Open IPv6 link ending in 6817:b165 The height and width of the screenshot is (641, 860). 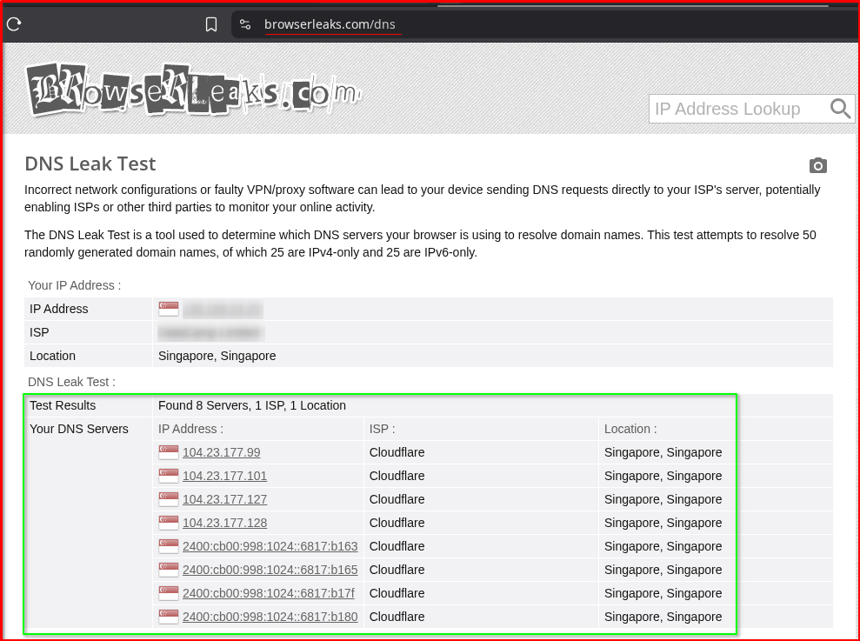[x=270, y=571]
